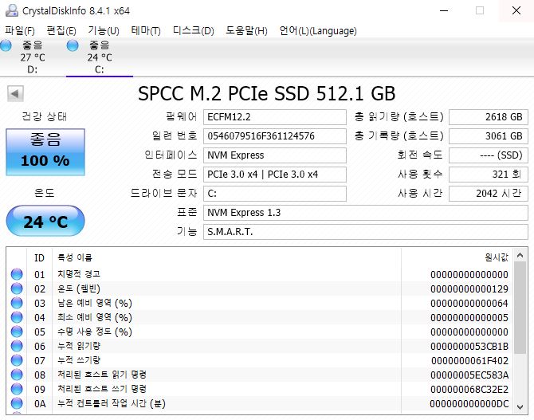The height and width of the screenshot is (420, 534).
Task: Select the 남은 예비 영역 (%) row
Action: click(x=260, y=303)
